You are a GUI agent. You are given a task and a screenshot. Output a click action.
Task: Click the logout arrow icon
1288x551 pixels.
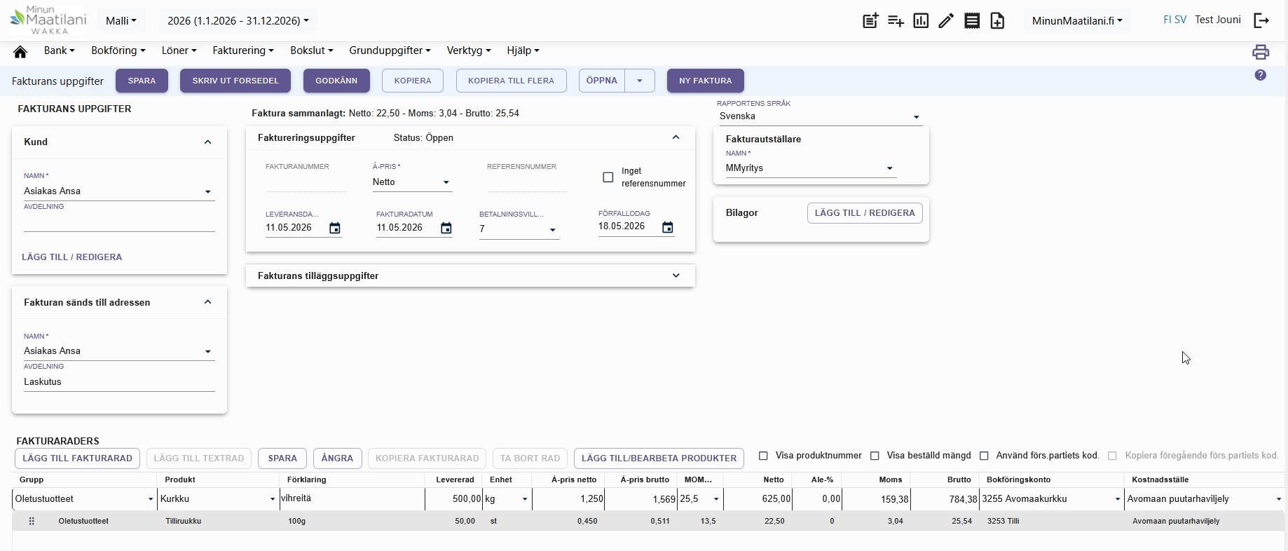(x=1261, y=20)
